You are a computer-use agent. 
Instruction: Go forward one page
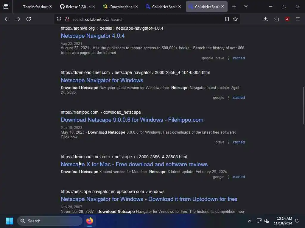(x=18, y=19)
